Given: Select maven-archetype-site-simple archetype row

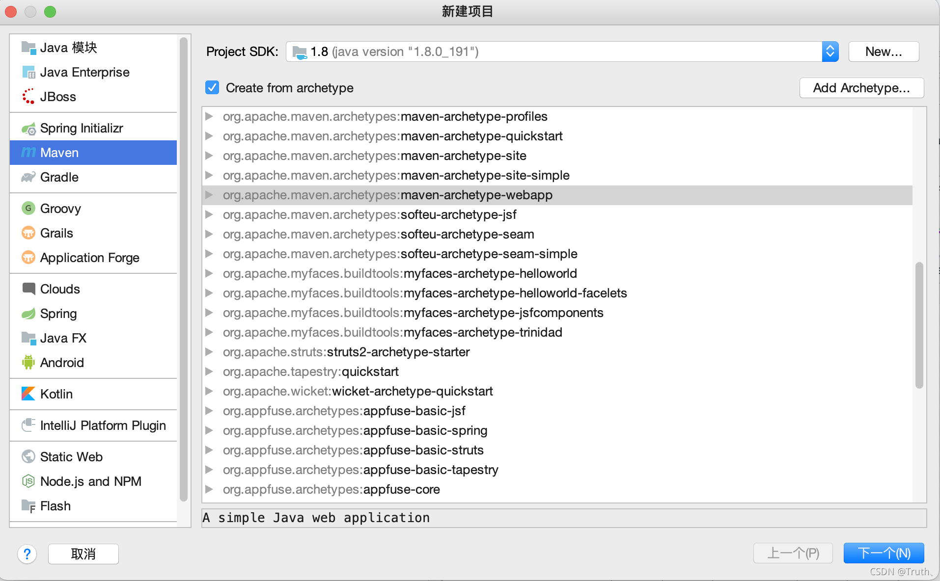Looking at the screenshot, I should coord(557,175).
